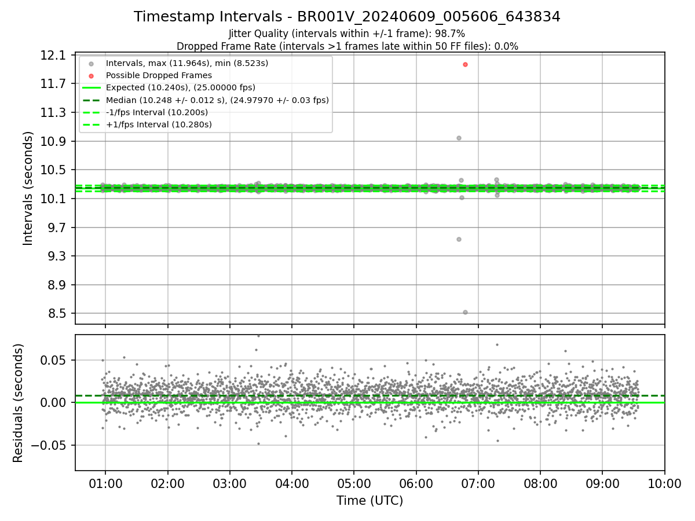
Task: Click the gray outlier point near 9.5 seconds
Action: click(x=459, y=239)
